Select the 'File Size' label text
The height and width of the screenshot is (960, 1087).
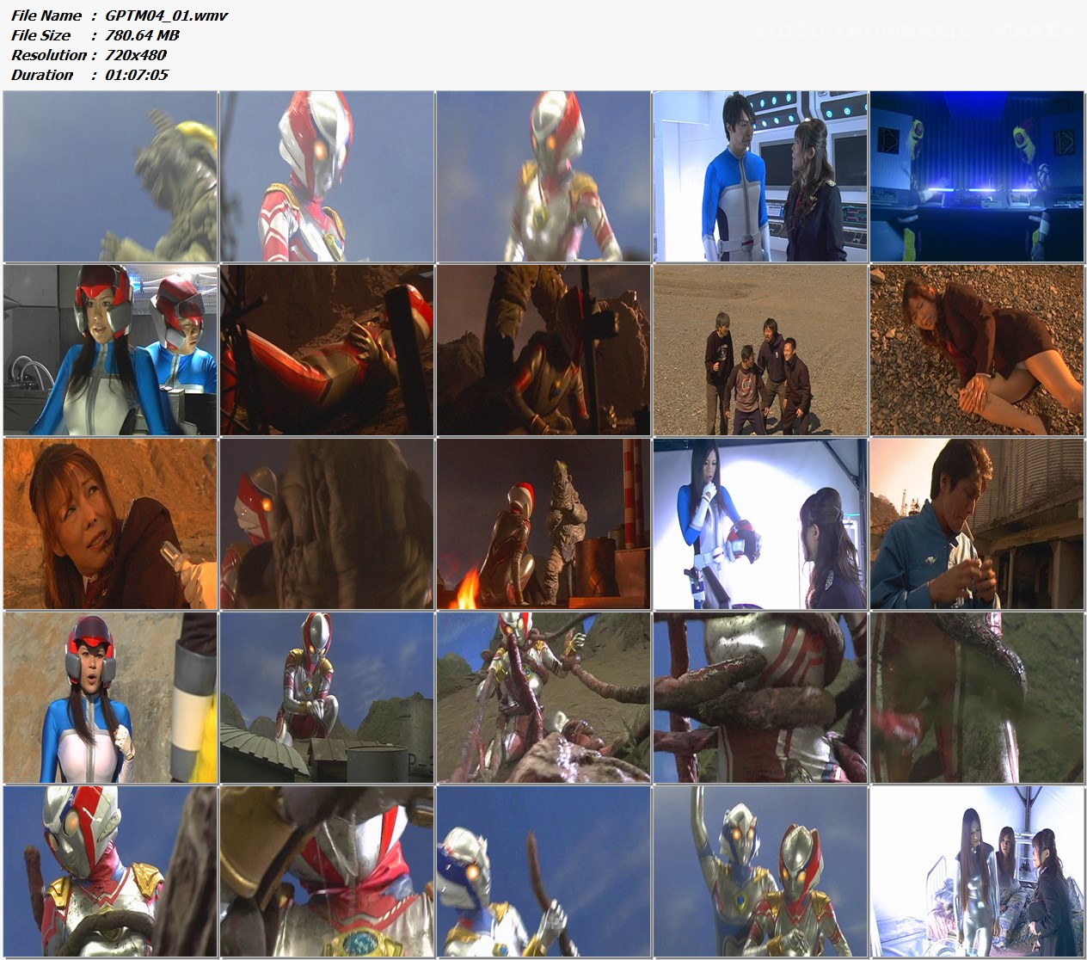[x=41, y=35]
